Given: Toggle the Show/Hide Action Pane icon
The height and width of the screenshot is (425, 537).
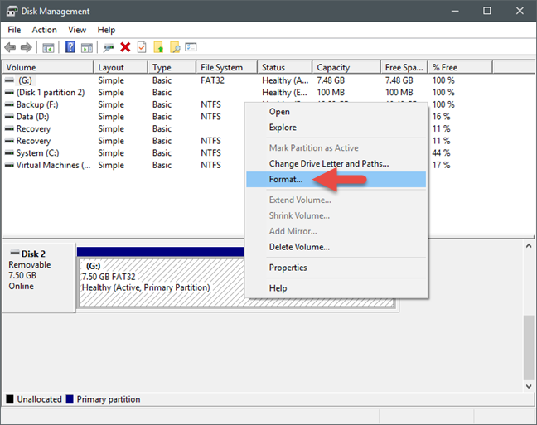Looking at the screenshot, I should [87, 47].
